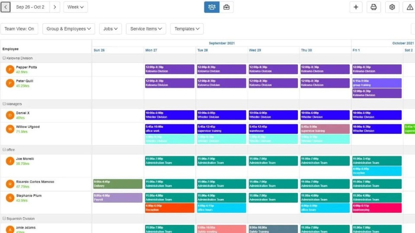Click Stephanie Plum avatar
This screenshot has height=233, width=415.
coord(10,198)
